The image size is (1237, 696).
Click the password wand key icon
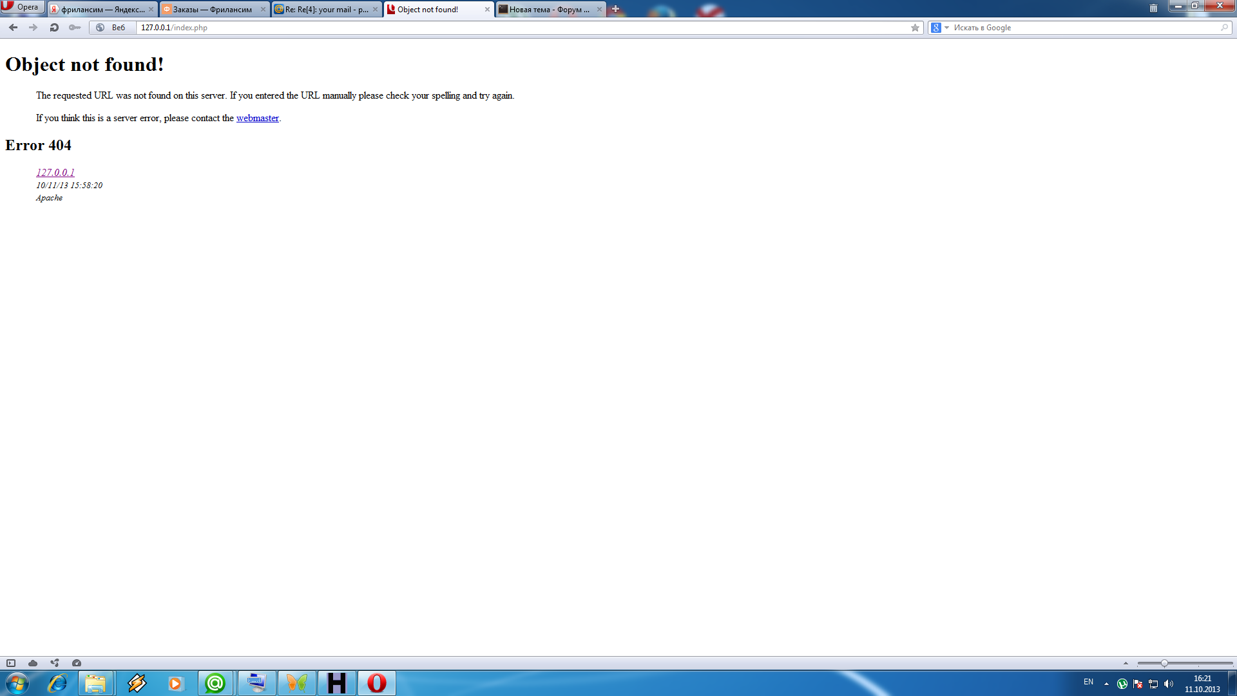click(75, 28)
